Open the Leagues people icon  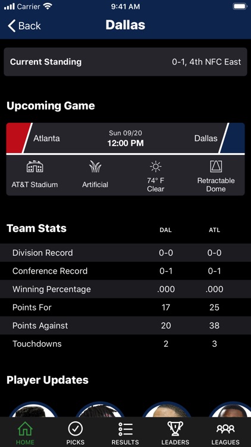[225, 429]
